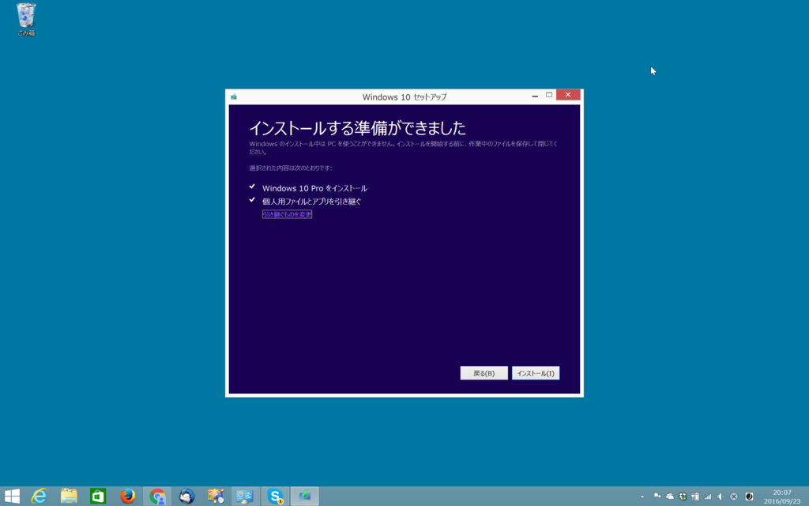
Task: Open the 引き継ぐものを変更 link
Action: [287, 214]
